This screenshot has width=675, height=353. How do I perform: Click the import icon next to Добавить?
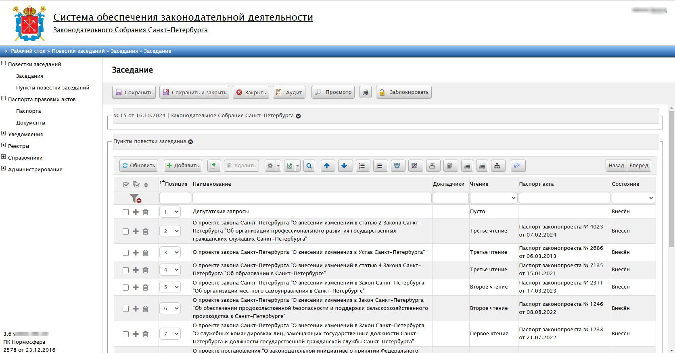[x=214, y=166]
